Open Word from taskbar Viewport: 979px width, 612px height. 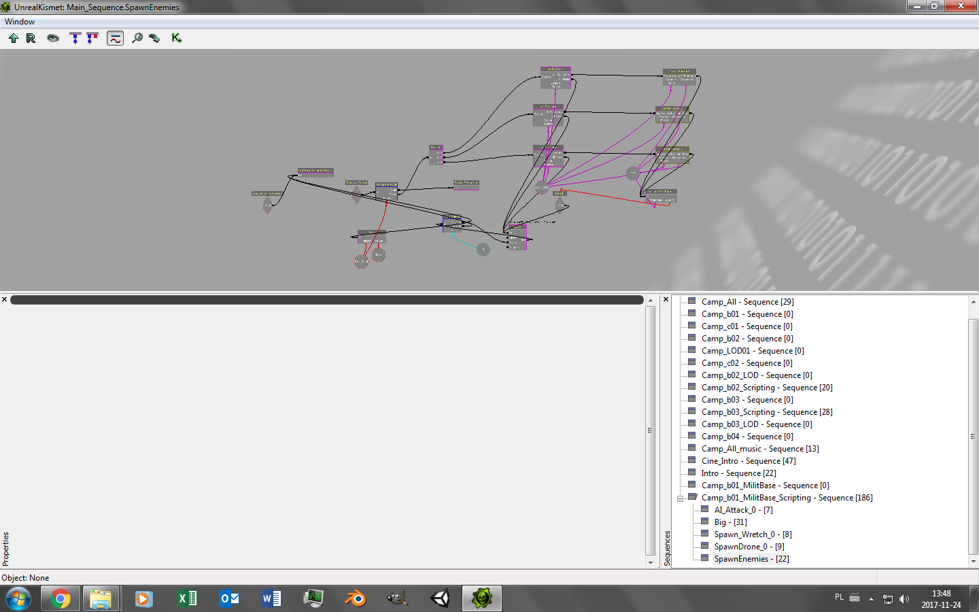pyautogui.click(x=271, y=599)
